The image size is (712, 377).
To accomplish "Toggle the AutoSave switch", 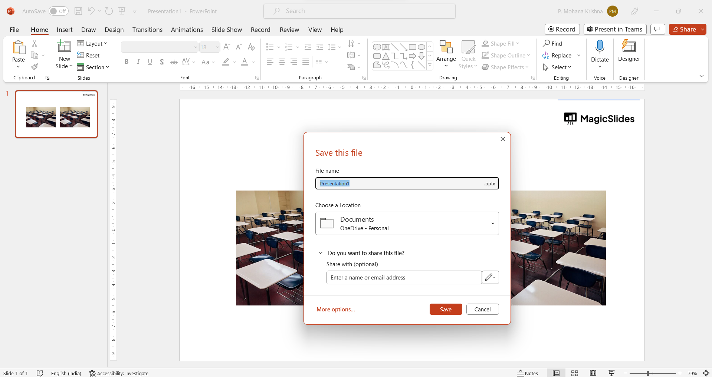I will click(x=58, y=11).
